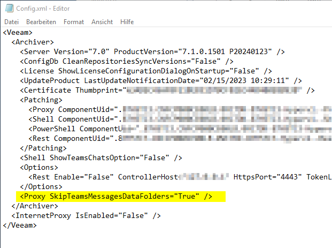Click the License ShowLicenseConfigurationDialogOnStartup line
The image size is (332, 248).
146,71
